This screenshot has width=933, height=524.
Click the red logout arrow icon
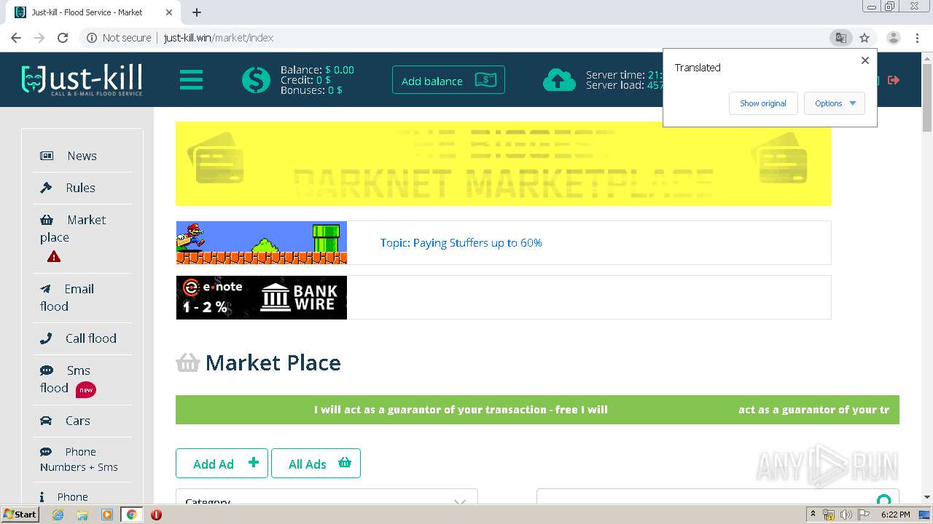click(x=894, y=80)
